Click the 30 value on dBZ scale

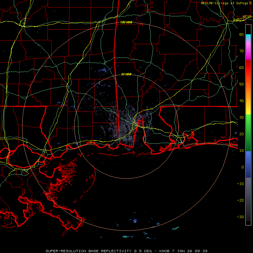[241, 117]
